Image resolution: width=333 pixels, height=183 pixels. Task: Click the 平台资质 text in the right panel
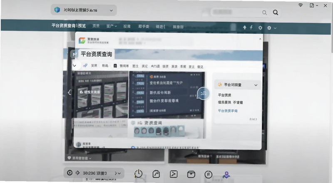[224, 95]
